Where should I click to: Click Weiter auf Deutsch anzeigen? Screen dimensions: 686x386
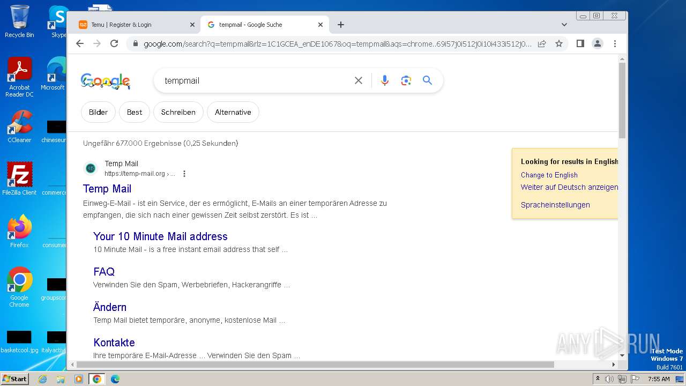[x=569, y=187]
